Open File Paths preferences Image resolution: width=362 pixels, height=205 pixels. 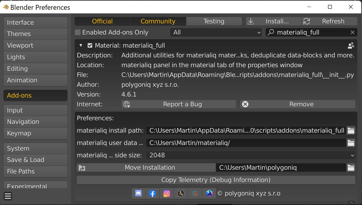36,172
